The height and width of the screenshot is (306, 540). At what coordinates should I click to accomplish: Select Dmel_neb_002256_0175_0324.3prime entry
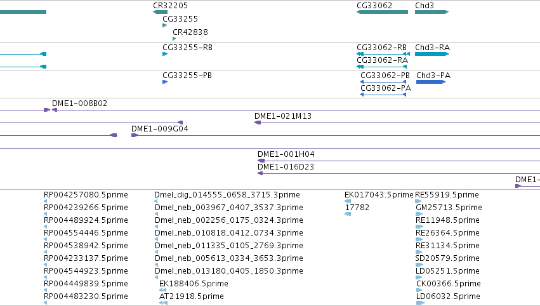[x=229, y=220]
